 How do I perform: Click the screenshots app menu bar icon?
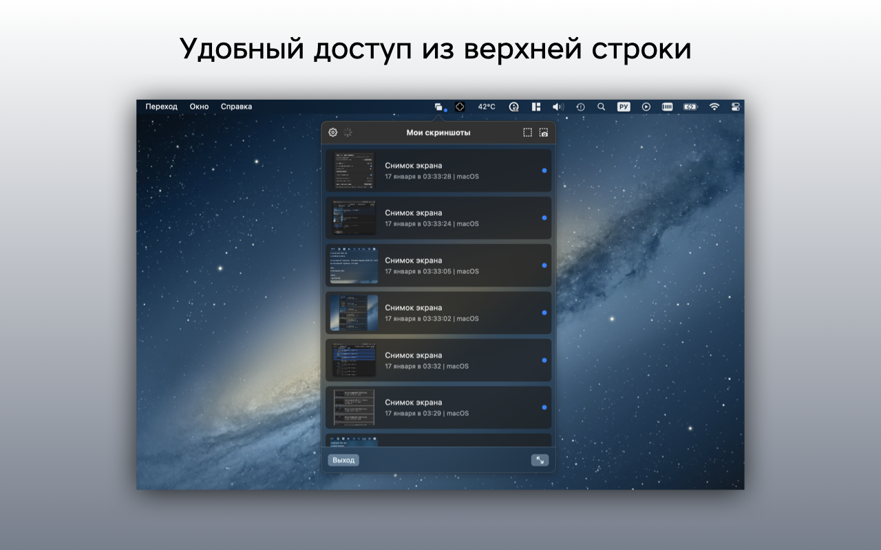click(x=438, y=107)
